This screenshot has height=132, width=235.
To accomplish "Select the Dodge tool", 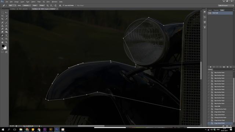I will point(6,32).
